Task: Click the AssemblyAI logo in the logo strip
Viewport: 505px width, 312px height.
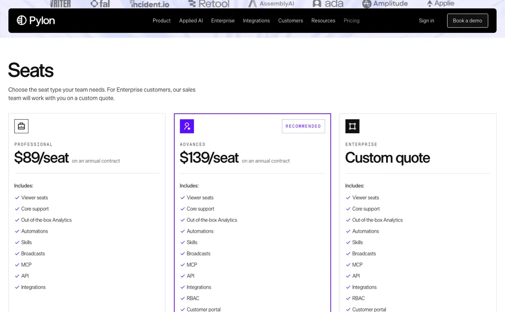Action: tap(271, 4)
